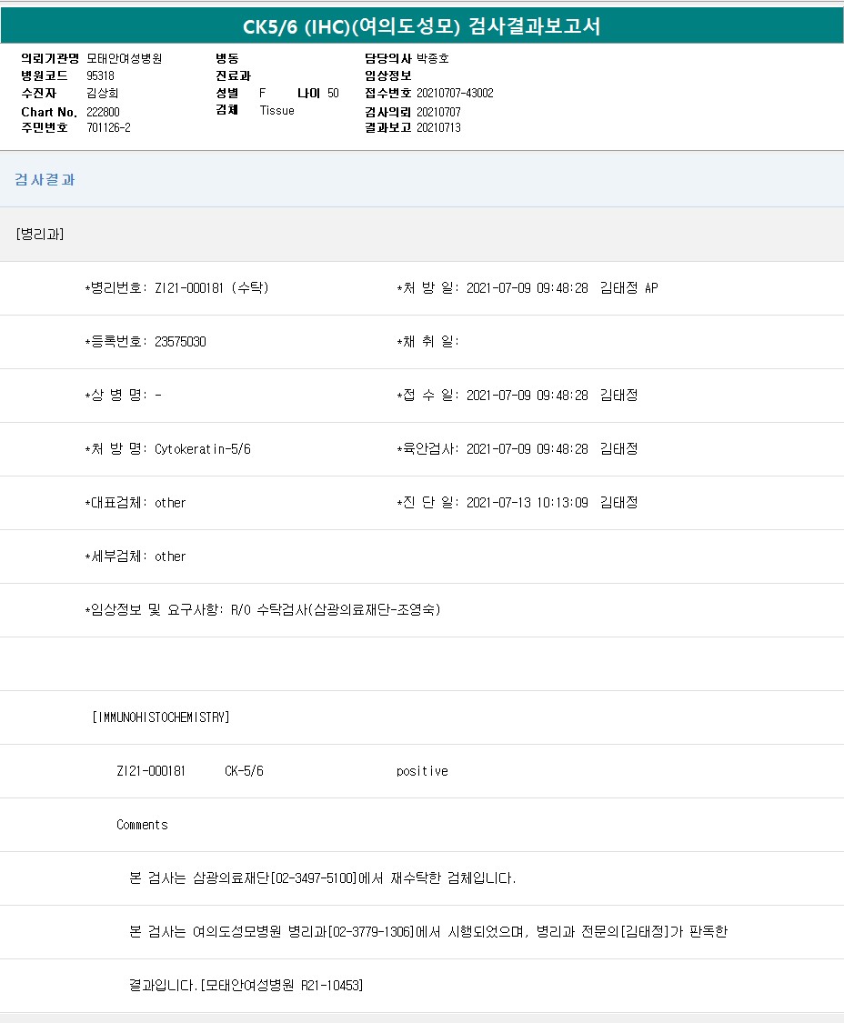Click the hospital code '95318'
844x1023 pixels.
[x=101, y=75]
